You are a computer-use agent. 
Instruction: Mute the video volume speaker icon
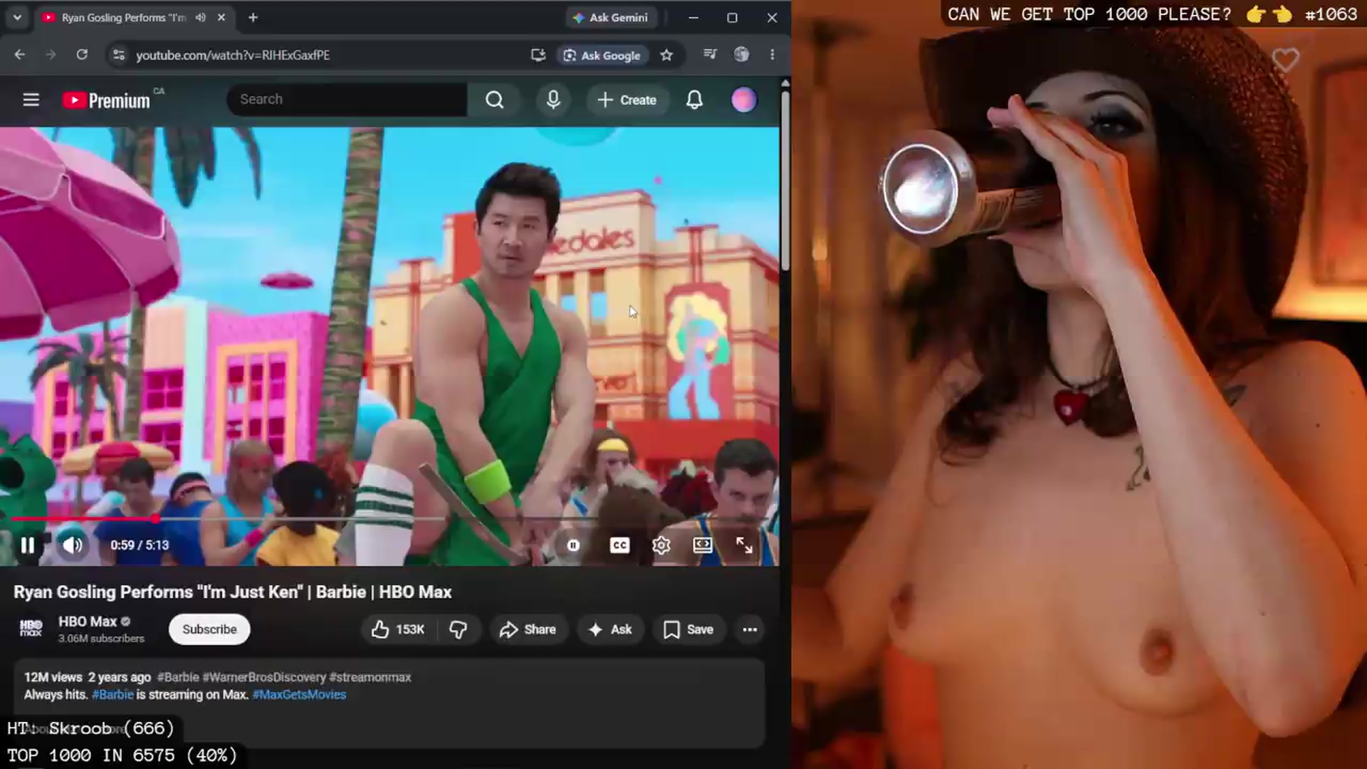coord(73,545)
